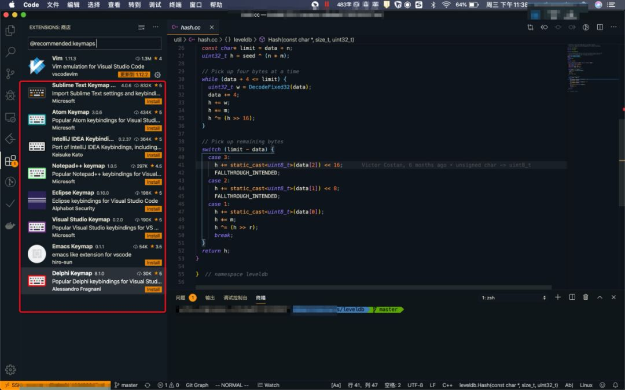625x390 pixels.
Task: Click the feedback smiley in status bar
Action: (x=602, y=385)
